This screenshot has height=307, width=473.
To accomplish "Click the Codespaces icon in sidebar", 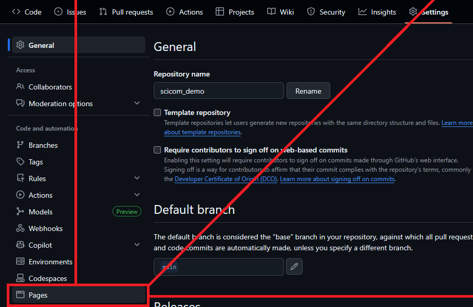I will coord(20,278).
